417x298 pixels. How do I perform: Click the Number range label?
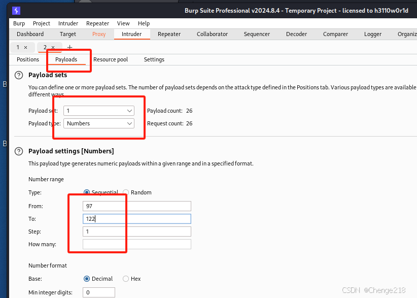click(46, 179)
